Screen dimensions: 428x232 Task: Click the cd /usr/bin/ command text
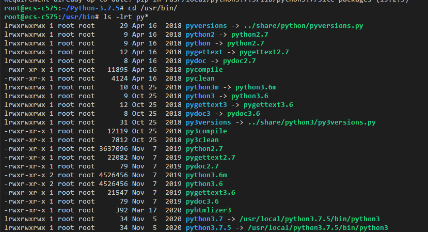[153, 8]
